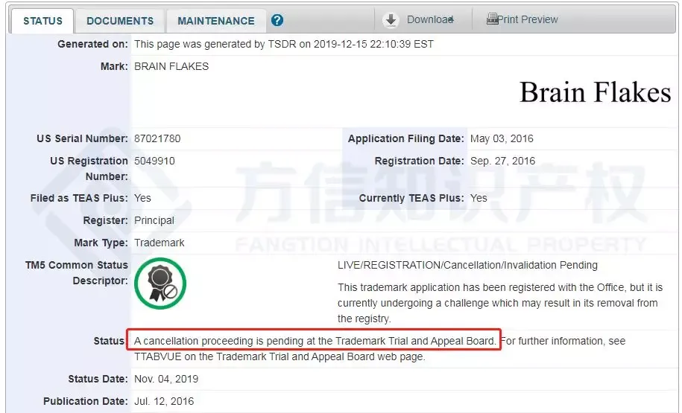Open the MAINTENANCE tab
The image size is (682, 413).
tap(216, 21)
